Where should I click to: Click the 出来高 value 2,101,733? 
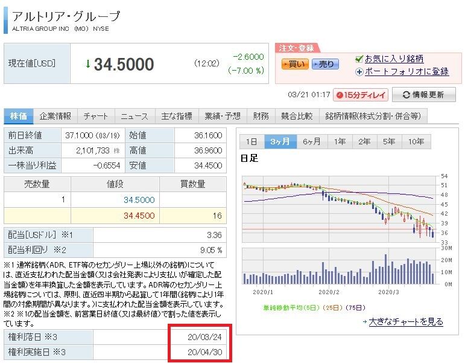(x=93, y=150)
